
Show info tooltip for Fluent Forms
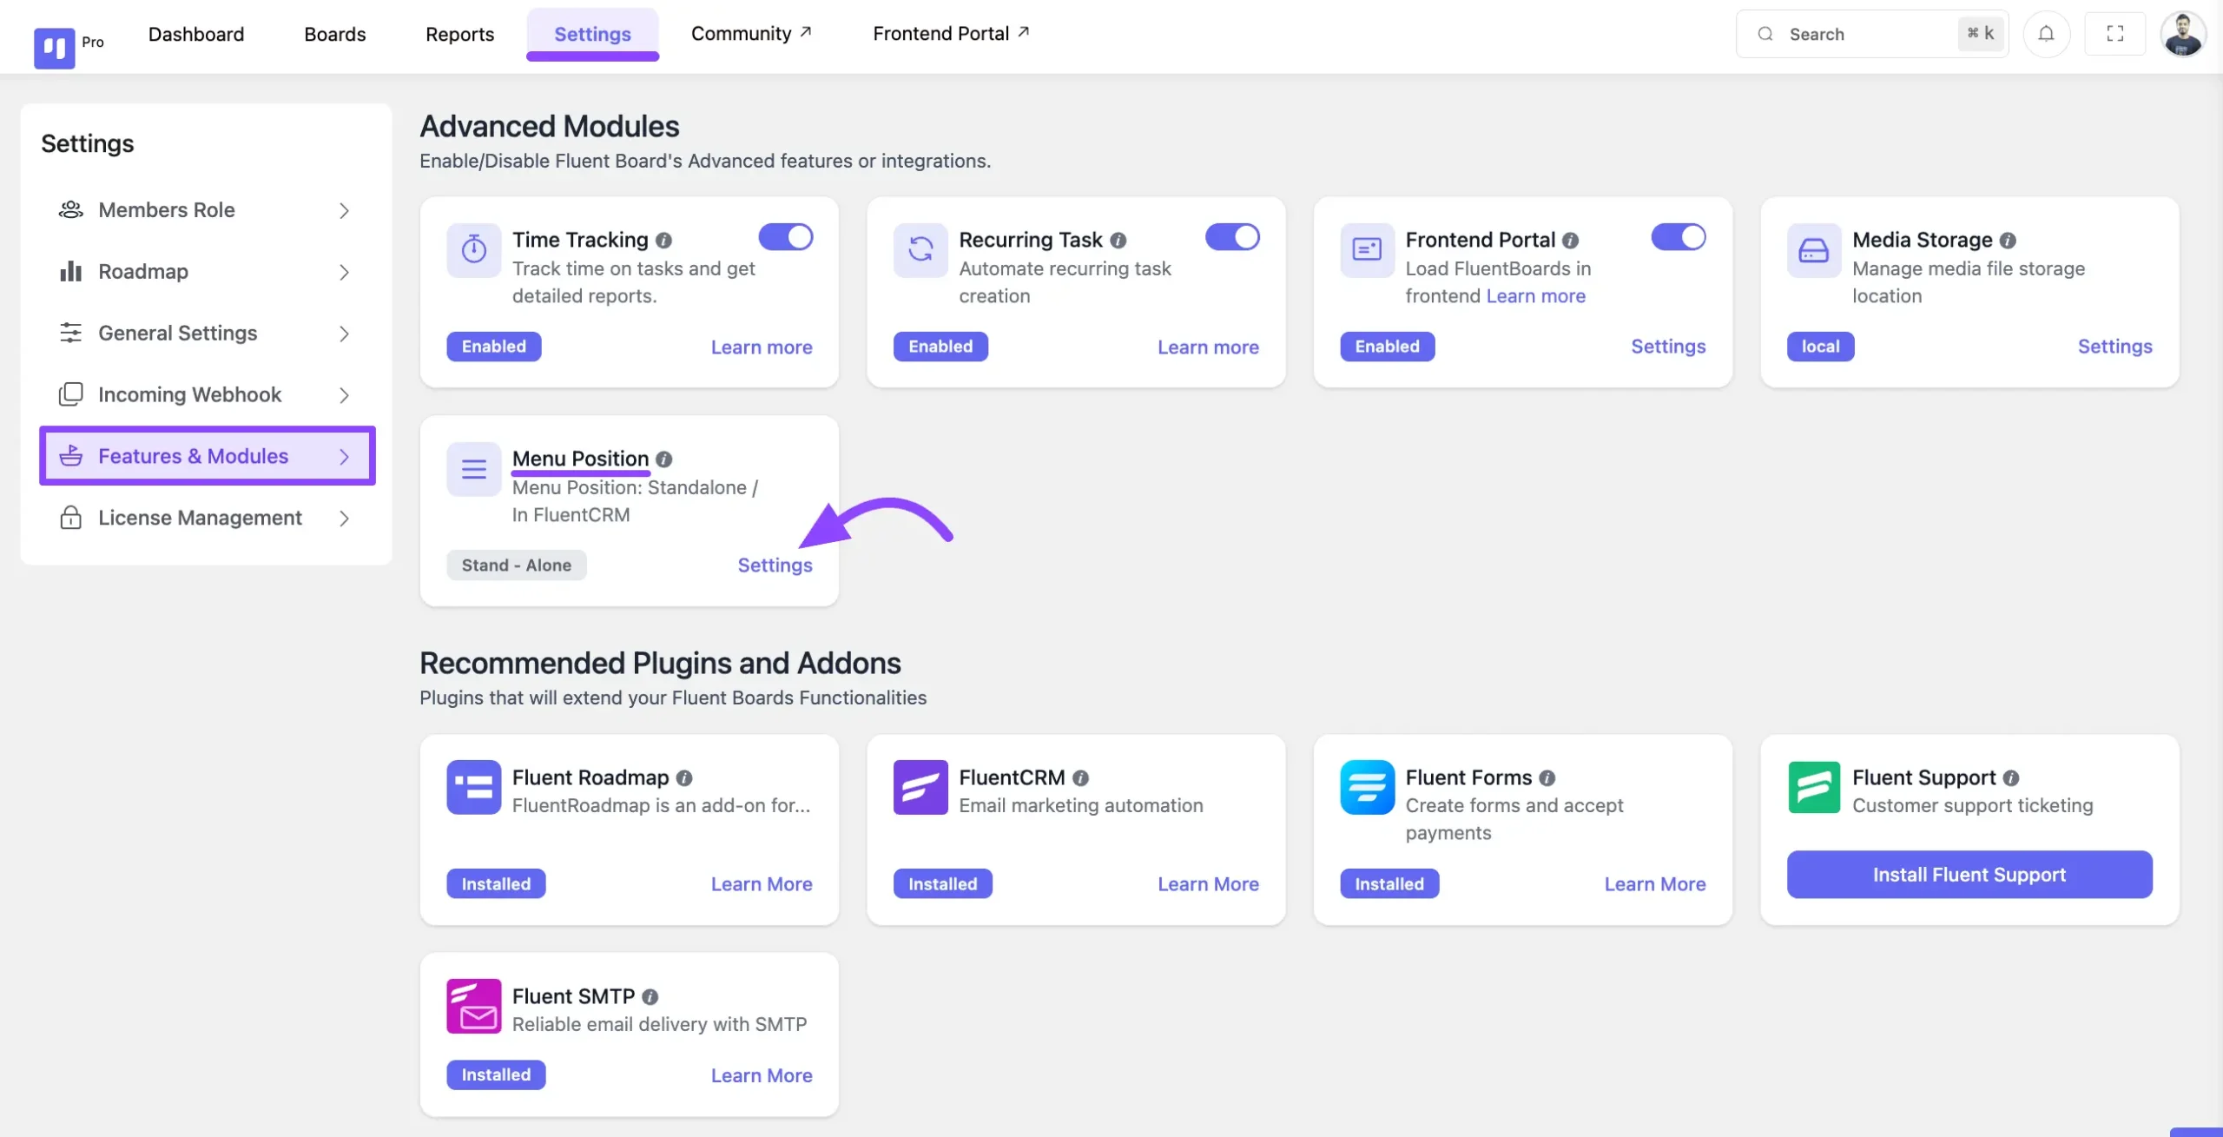(1547, 778)
